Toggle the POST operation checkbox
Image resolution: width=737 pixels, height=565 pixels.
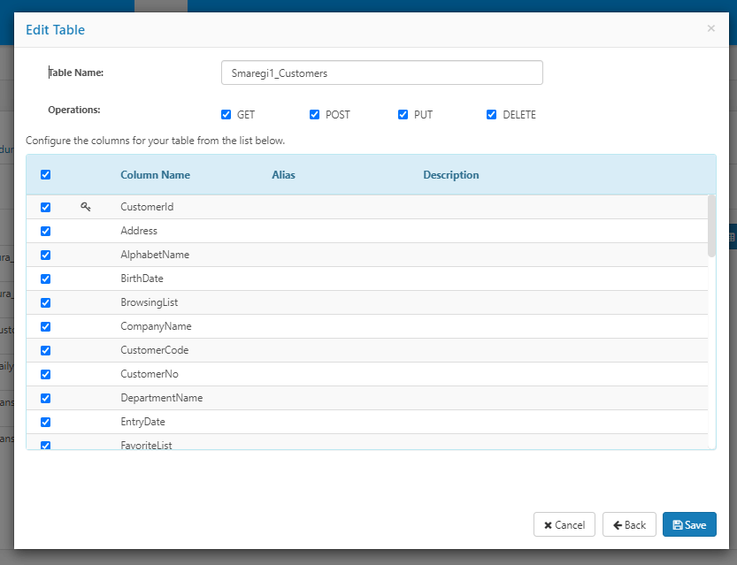tap(315, 115)
